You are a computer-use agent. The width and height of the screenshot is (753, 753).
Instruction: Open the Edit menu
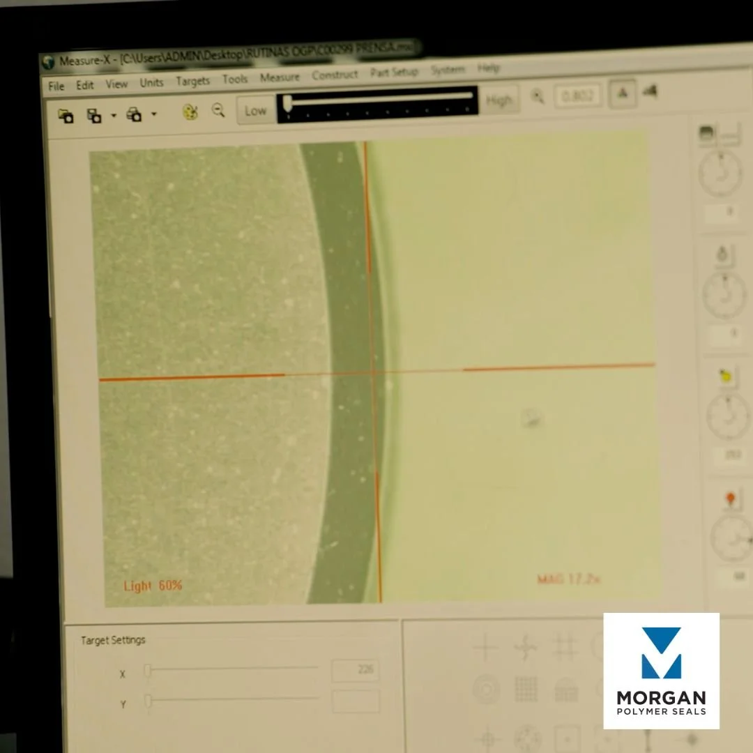pos(84,86)
